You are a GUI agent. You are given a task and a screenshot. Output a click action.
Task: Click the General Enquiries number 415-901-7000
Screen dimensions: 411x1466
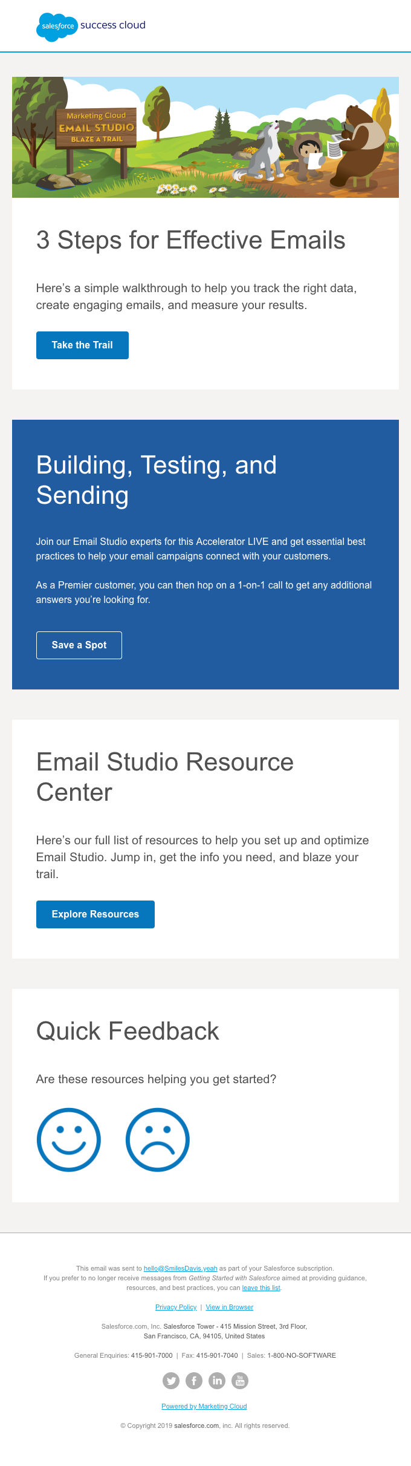click(152, 1355)
